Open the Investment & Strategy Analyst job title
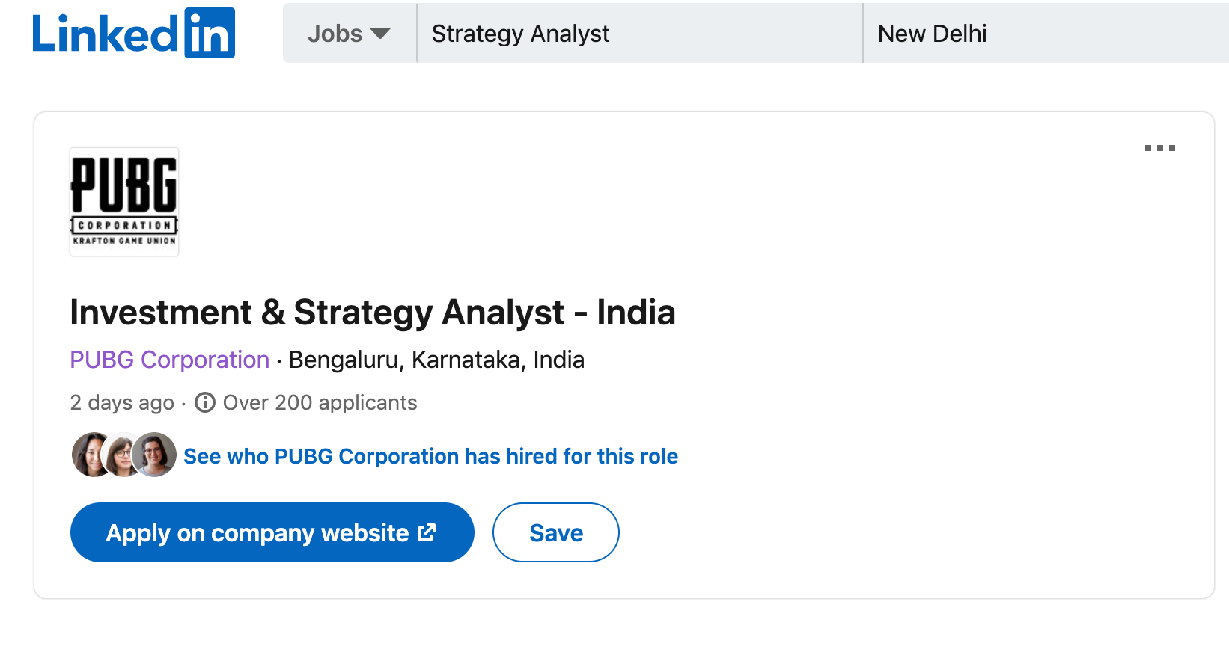The height and width of the screenshot is (649, 1229). pyautogui.click(x=372, y=313)
